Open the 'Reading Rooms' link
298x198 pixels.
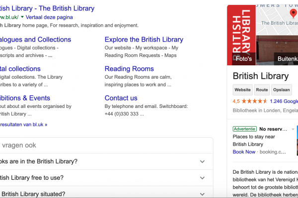coord(129,69)
